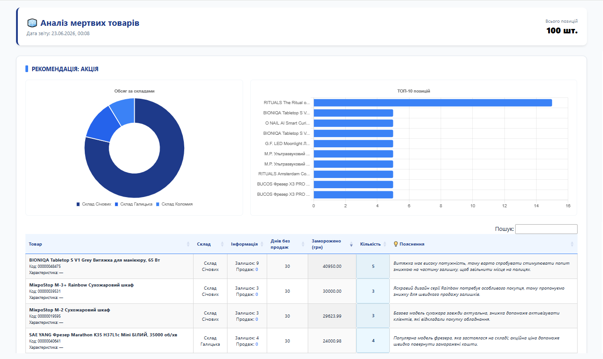
Task: Click the "Обсяг за складами" chart title
Action: [x=134, y=91]
